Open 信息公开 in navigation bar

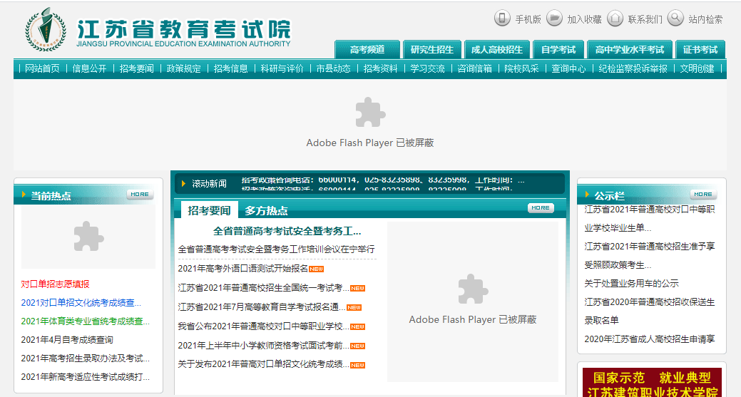(89, 68)
